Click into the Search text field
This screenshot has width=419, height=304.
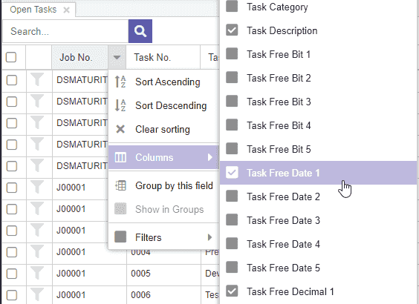[65, 31]
